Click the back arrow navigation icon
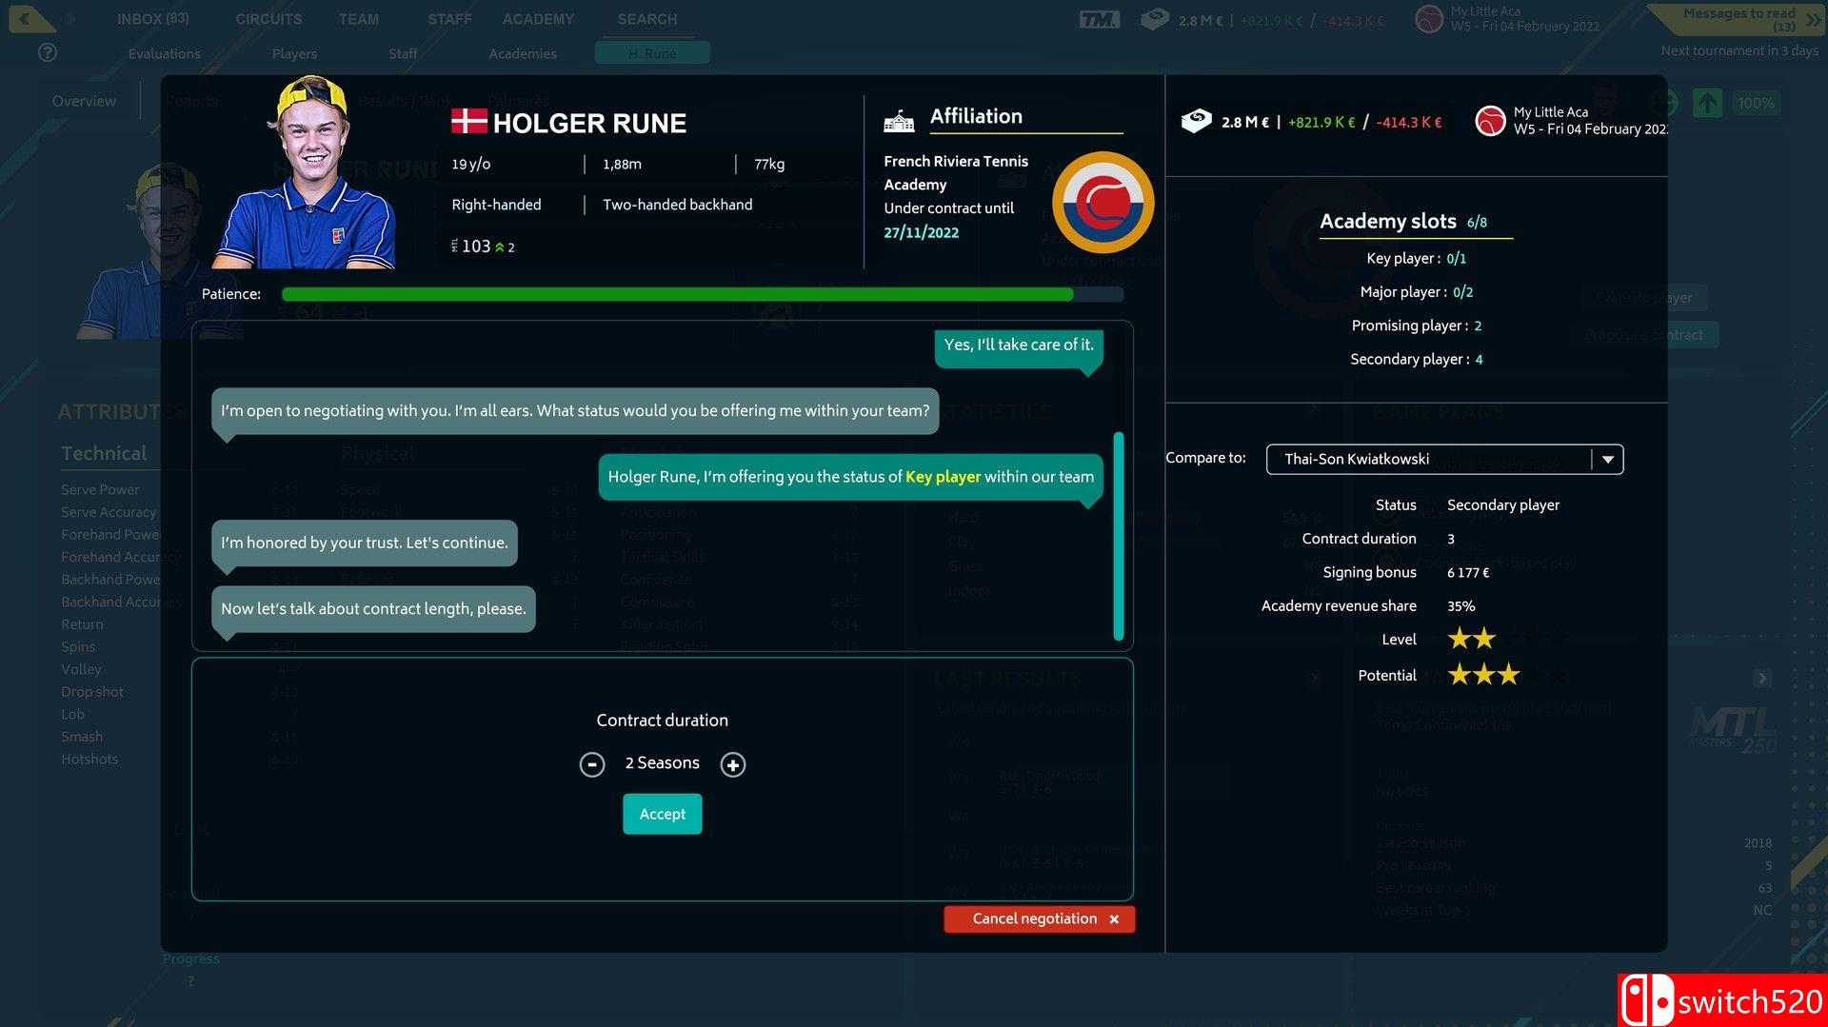The image size is (1828, 1027). 26,18
